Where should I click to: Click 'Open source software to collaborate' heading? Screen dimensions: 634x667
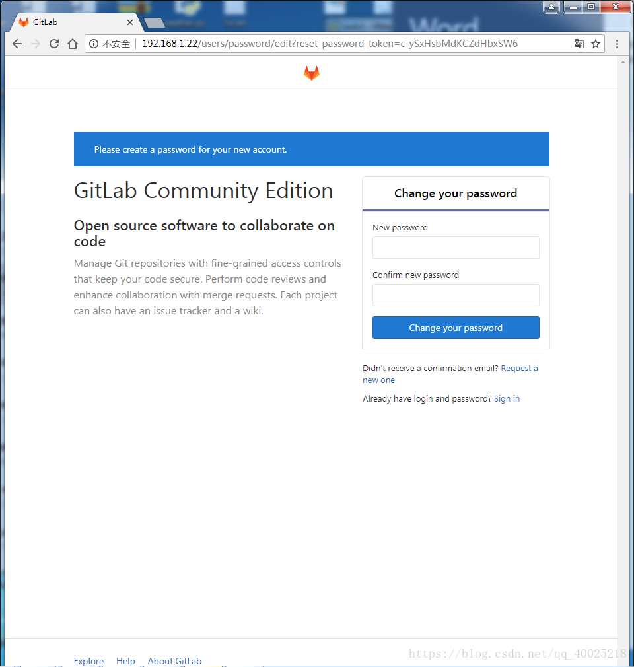(x=204, y=233)
